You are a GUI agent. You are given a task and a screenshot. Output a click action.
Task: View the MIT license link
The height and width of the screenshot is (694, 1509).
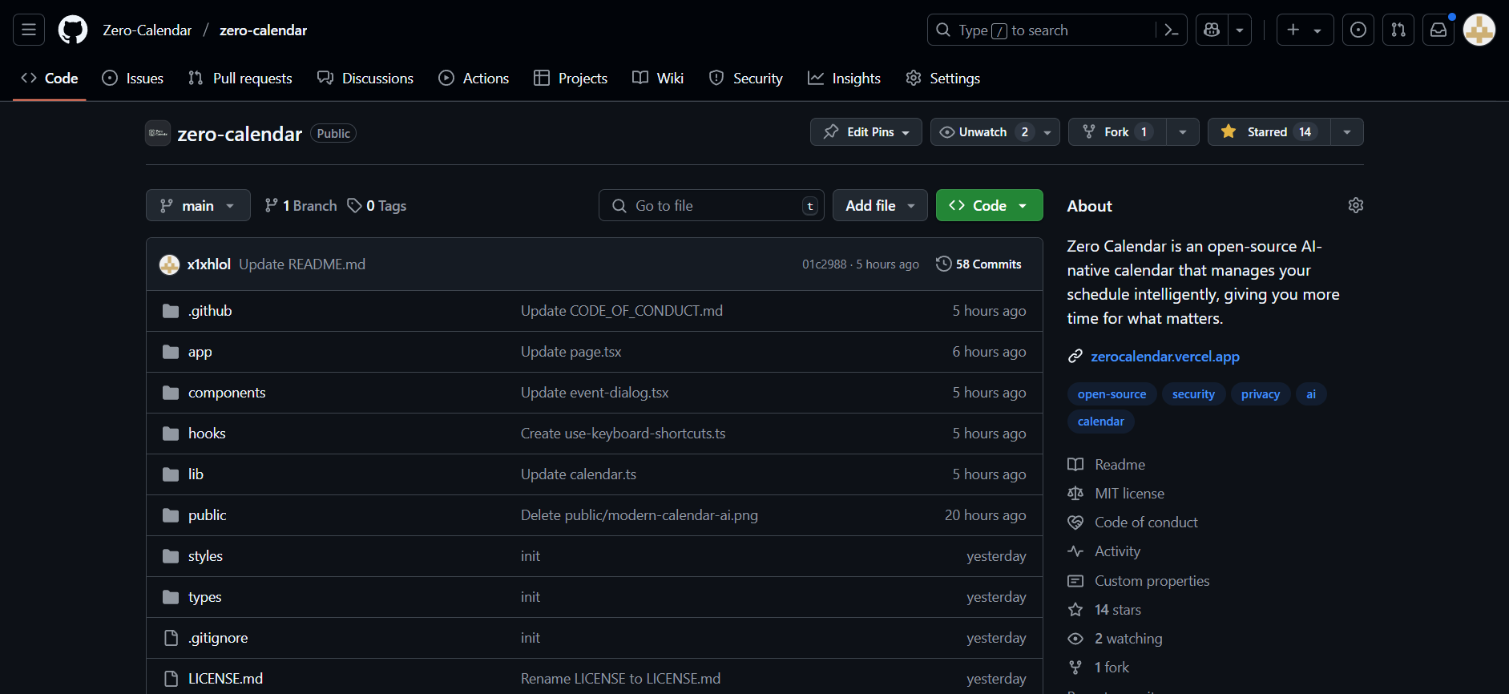pyautogui.click(x=1116, y=493)
